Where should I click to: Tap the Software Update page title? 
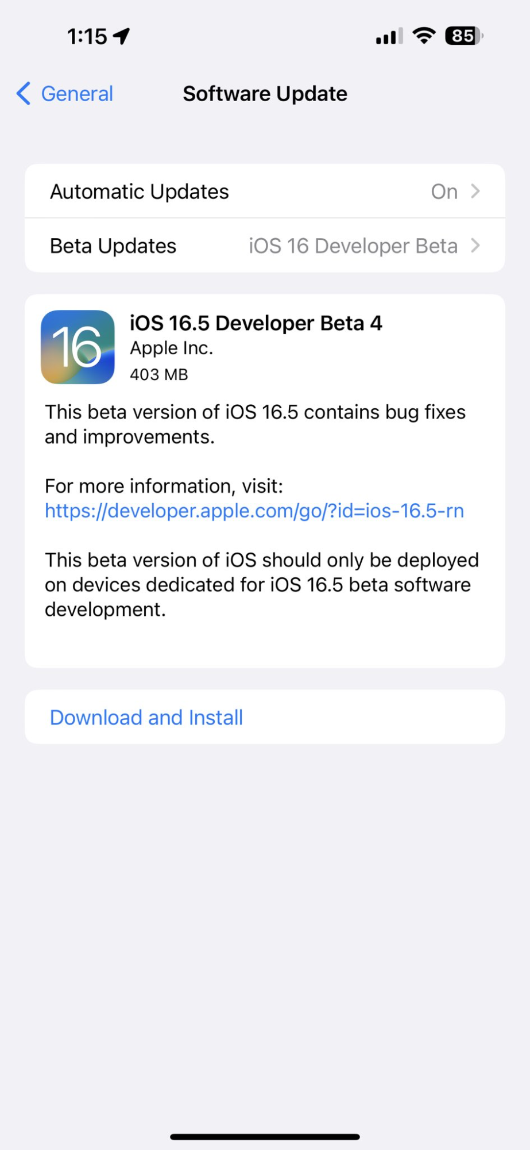click(265, 94)
